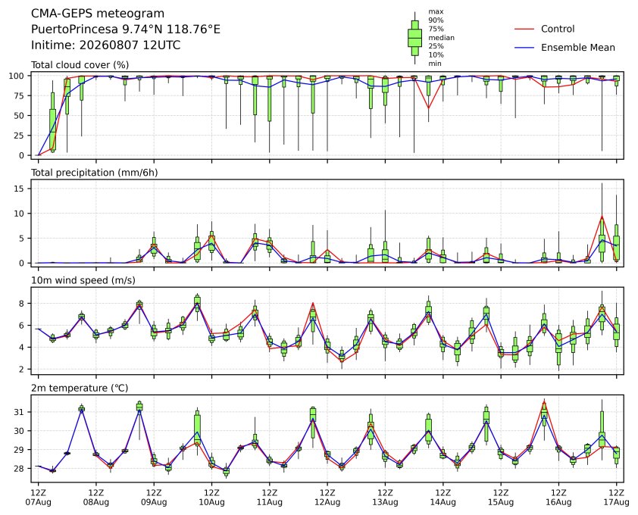The width and height of the screenshot is (638, 515).
Task: Click the control wind speed peak before 12Aug
Action: coord(313,303)
